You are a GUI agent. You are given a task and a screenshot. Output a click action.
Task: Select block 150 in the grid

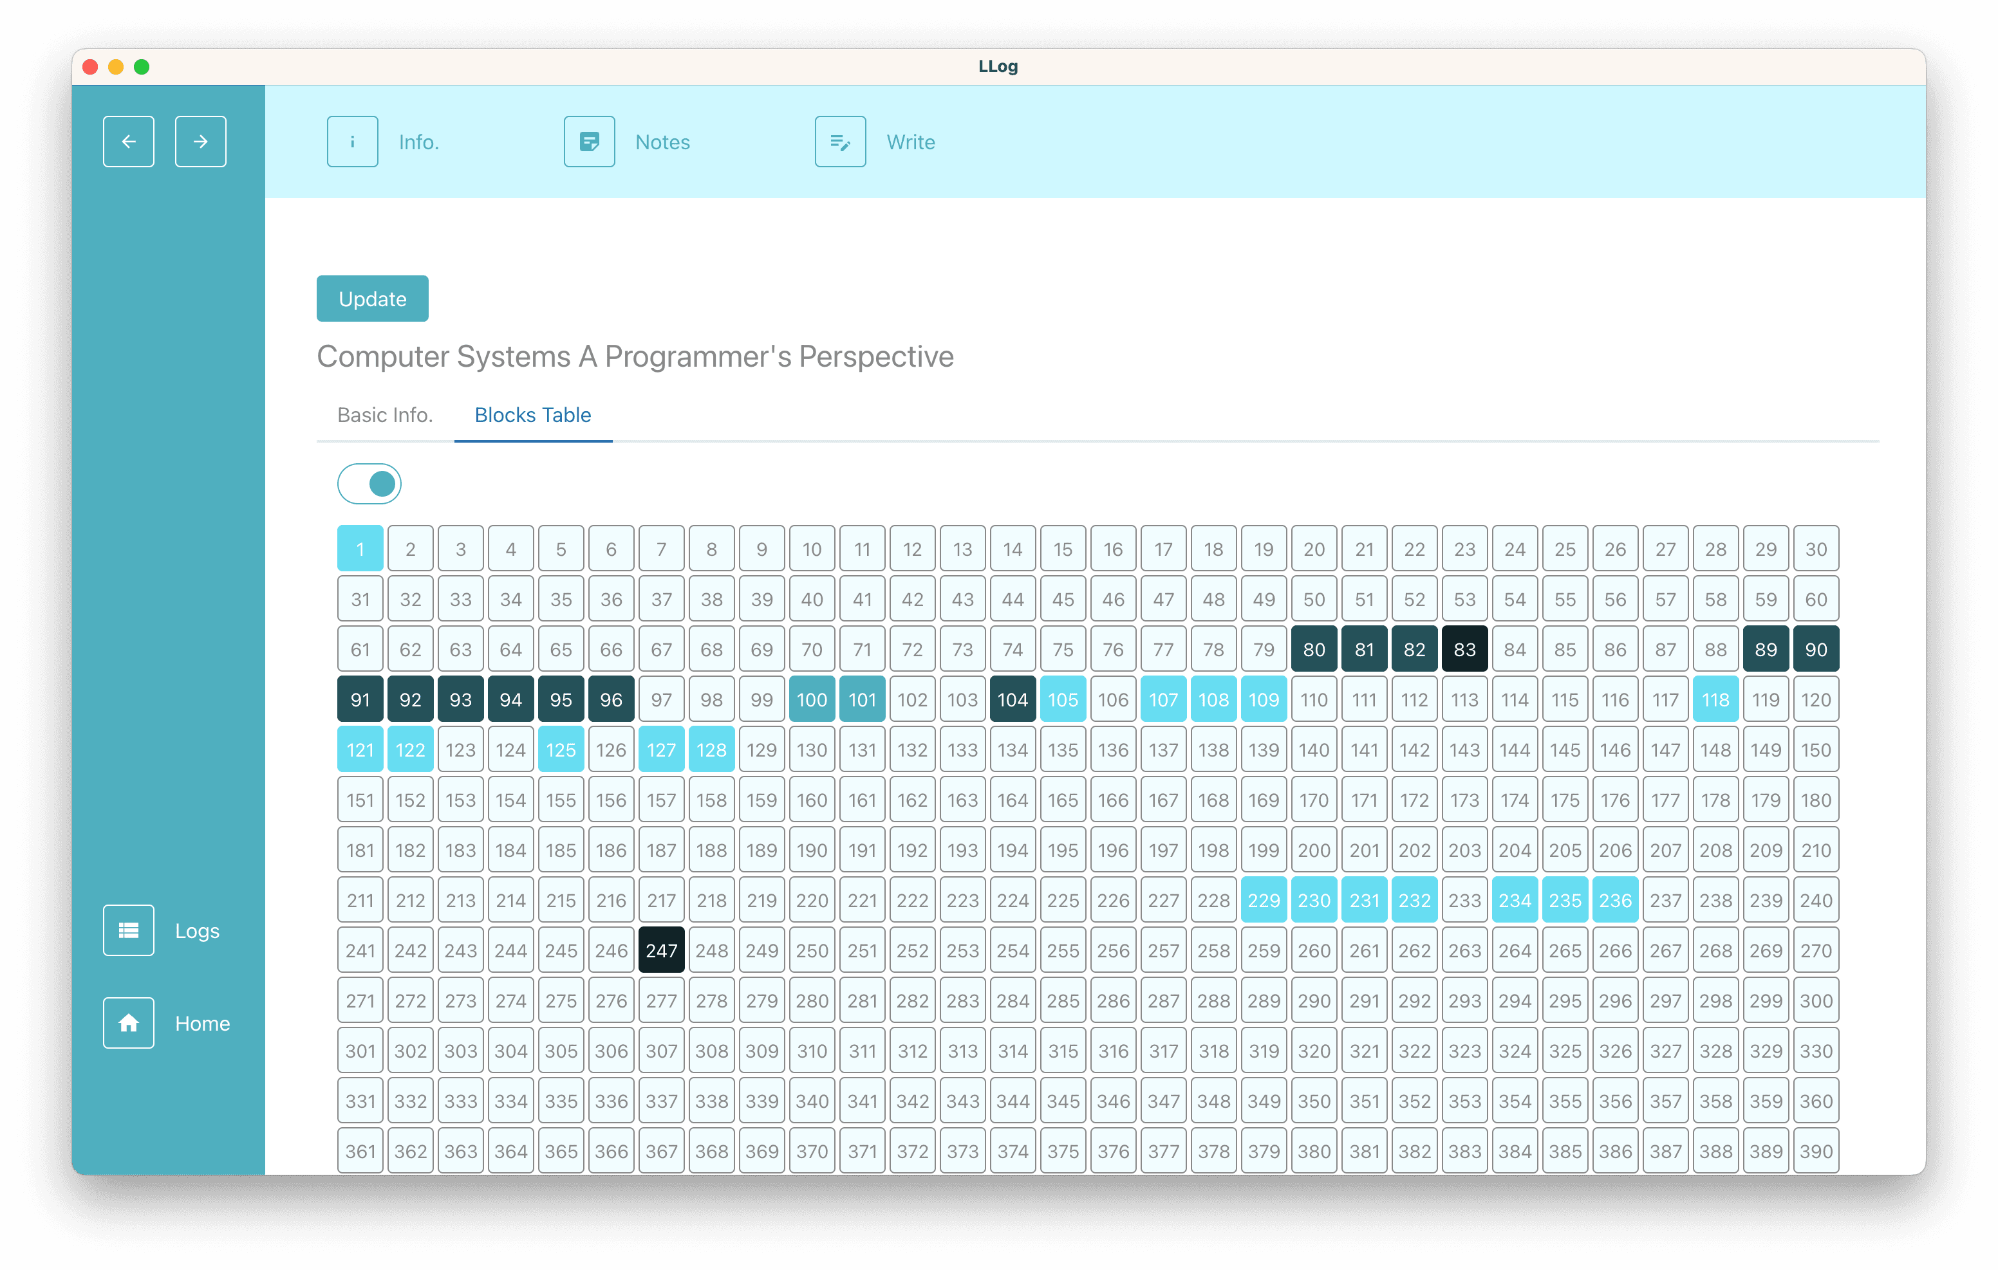(1816, 749)
